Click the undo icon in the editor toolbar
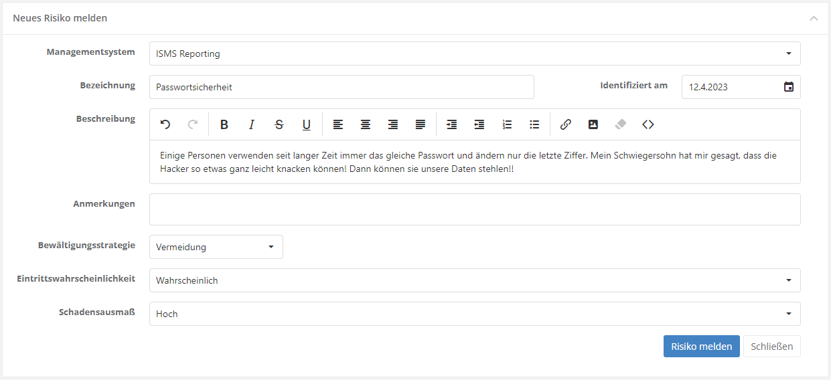 coord(165,124)
